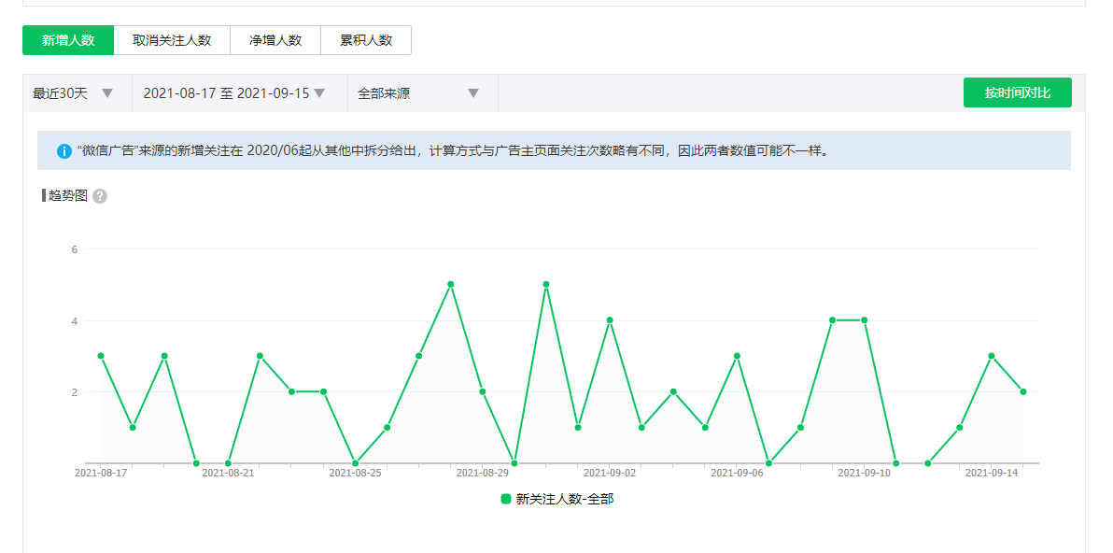Image resolution: width=1113 pixels, height=553 pixels.
Task: Click the chart data point for 2021-08-17
Action: coord(101,356)
